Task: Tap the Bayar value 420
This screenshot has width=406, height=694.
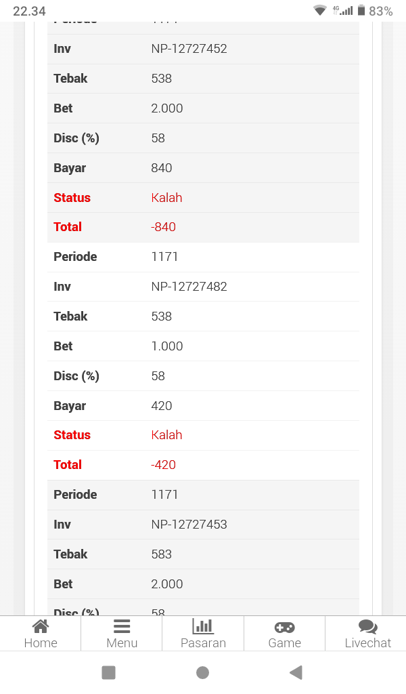Action: [162, 406]
